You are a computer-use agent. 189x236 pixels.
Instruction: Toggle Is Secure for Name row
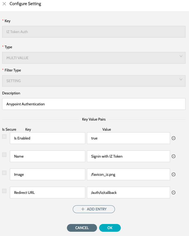click(4, 155)
